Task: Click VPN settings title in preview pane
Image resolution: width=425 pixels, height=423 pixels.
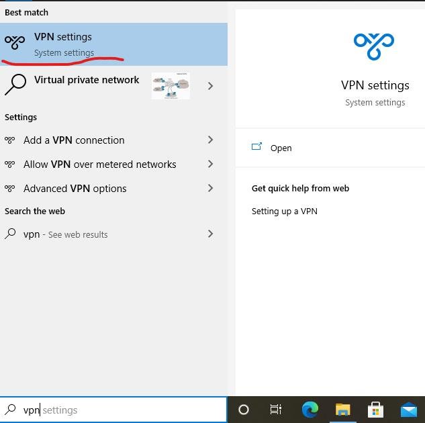Action: coord(375,85)
